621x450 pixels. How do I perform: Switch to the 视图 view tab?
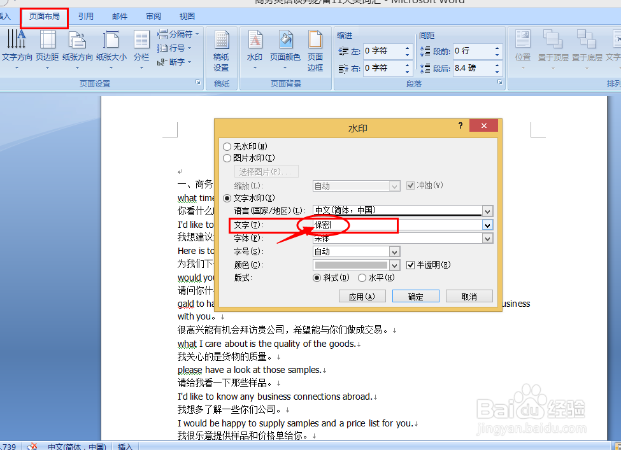click(x=187, y=16)
